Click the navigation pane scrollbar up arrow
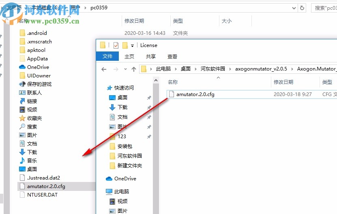 point(156,80)
